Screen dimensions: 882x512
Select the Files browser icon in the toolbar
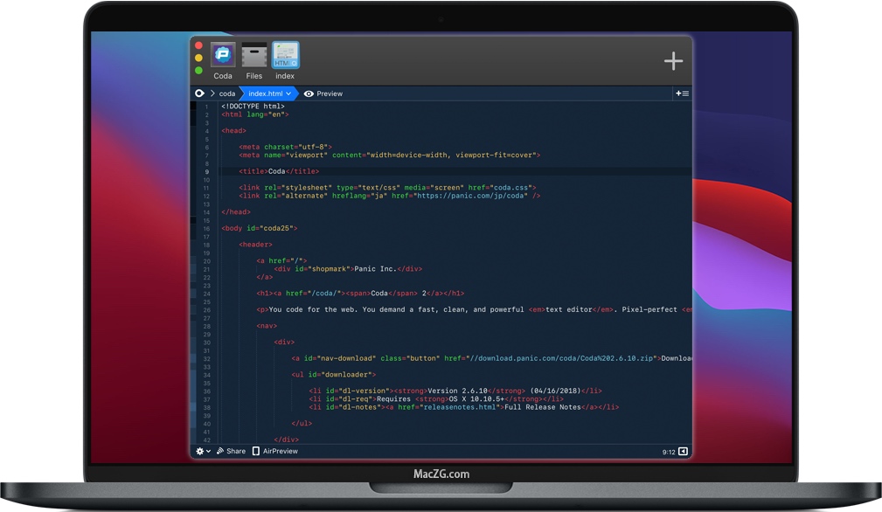pyautogui.click(x=253, y=54)
